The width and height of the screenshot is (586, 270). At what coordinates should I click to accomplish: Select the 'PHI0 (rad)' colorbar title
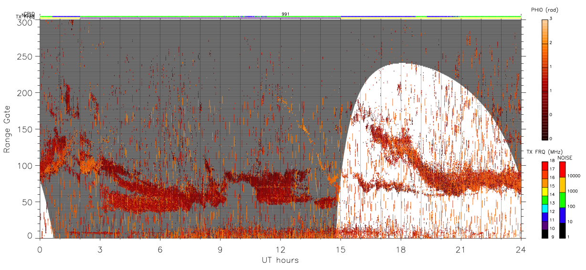(x=544, y=10)
